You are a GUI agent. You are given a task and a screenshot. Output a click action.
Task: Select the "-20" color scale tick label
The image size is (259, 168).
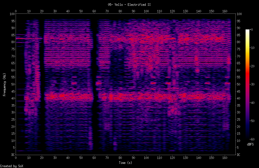coord(252,66)
